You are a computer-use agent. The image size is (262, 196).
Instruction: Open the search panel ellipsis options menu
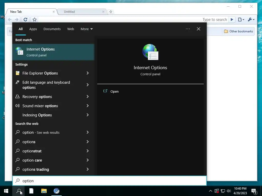(188, 29)
